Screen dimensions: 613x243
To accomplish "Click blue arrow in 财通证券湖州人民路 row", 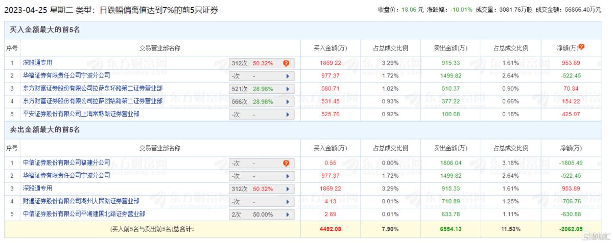I will (288, 201).
